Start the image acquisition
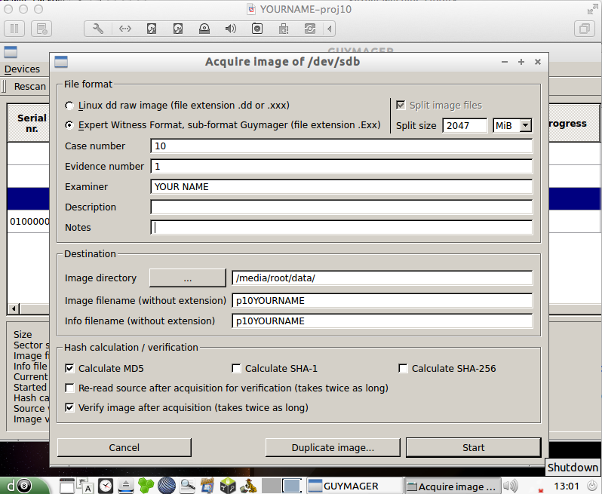Image resolution: width=602 pixels, height=494 pixels. [474, 447]
